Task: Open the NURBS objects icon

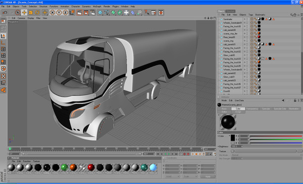Action: [113, 13]
